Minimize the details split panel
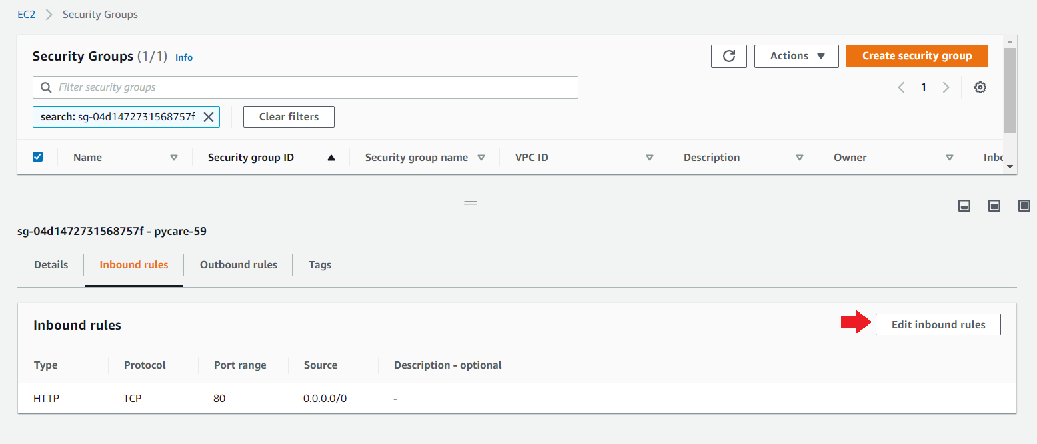The height and width of the screenshot is (444, 1037). click(964, 206)
